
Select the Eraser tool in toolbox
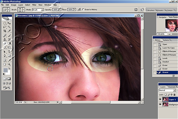pos(5,43)
